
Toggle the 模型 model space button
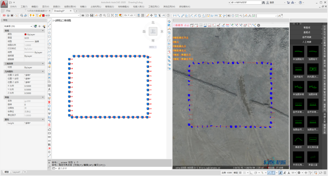coord(235,173)
